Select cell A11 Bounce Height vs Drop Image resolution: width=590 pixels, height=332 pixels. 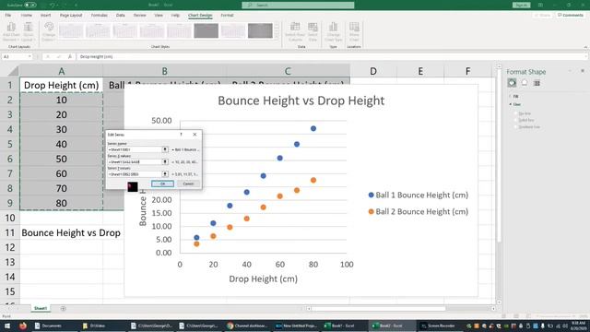pyautogui.click(x=62, y=232)
